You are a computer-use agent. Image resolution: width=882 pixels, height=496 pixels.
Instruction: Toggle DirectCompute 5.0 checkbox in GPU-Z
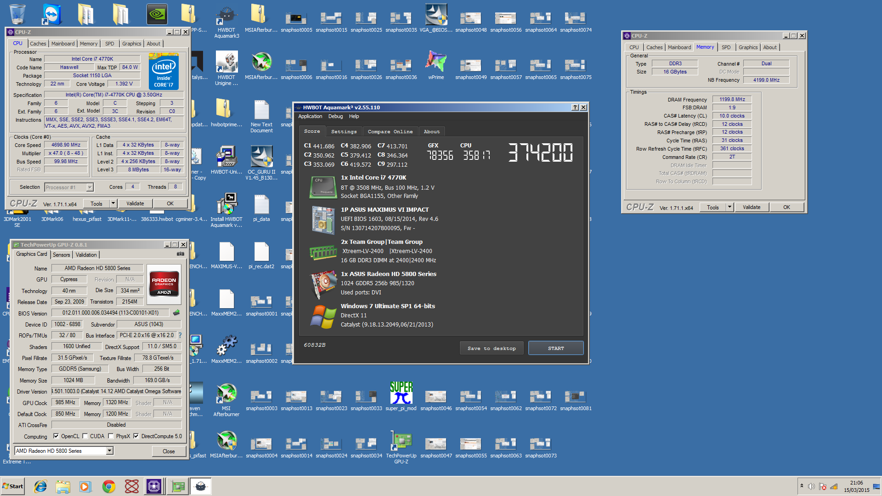click(136, 436)
